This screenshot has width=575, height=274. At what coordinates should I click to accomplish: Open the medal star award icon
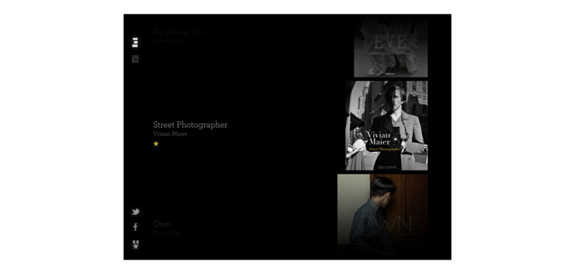135,245
